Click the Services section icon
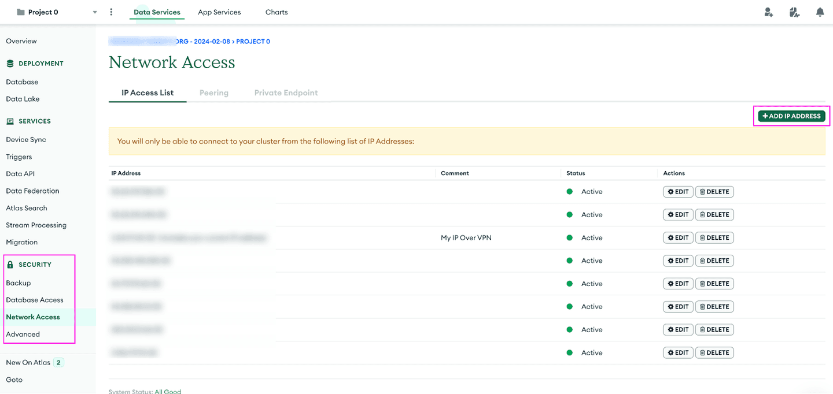 tap(10, 121)
